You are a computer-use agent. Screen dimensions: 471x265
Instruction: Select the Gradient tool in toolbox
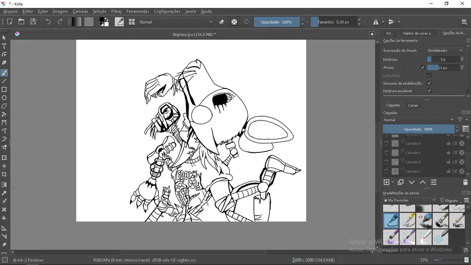tap(4, 185)
